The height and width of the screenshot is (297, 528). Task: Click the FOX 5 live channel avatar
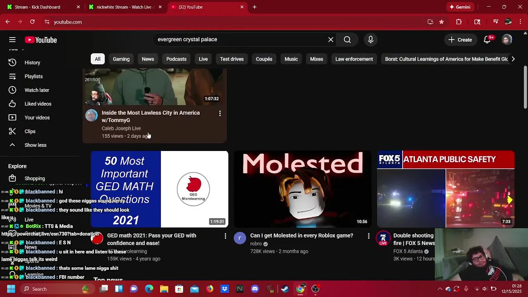point(383,238)
